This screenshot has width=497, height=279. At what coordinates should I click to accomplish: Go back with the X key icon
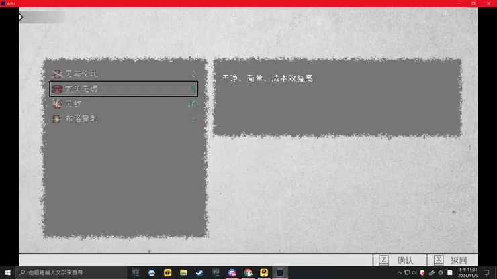[439, 260]
